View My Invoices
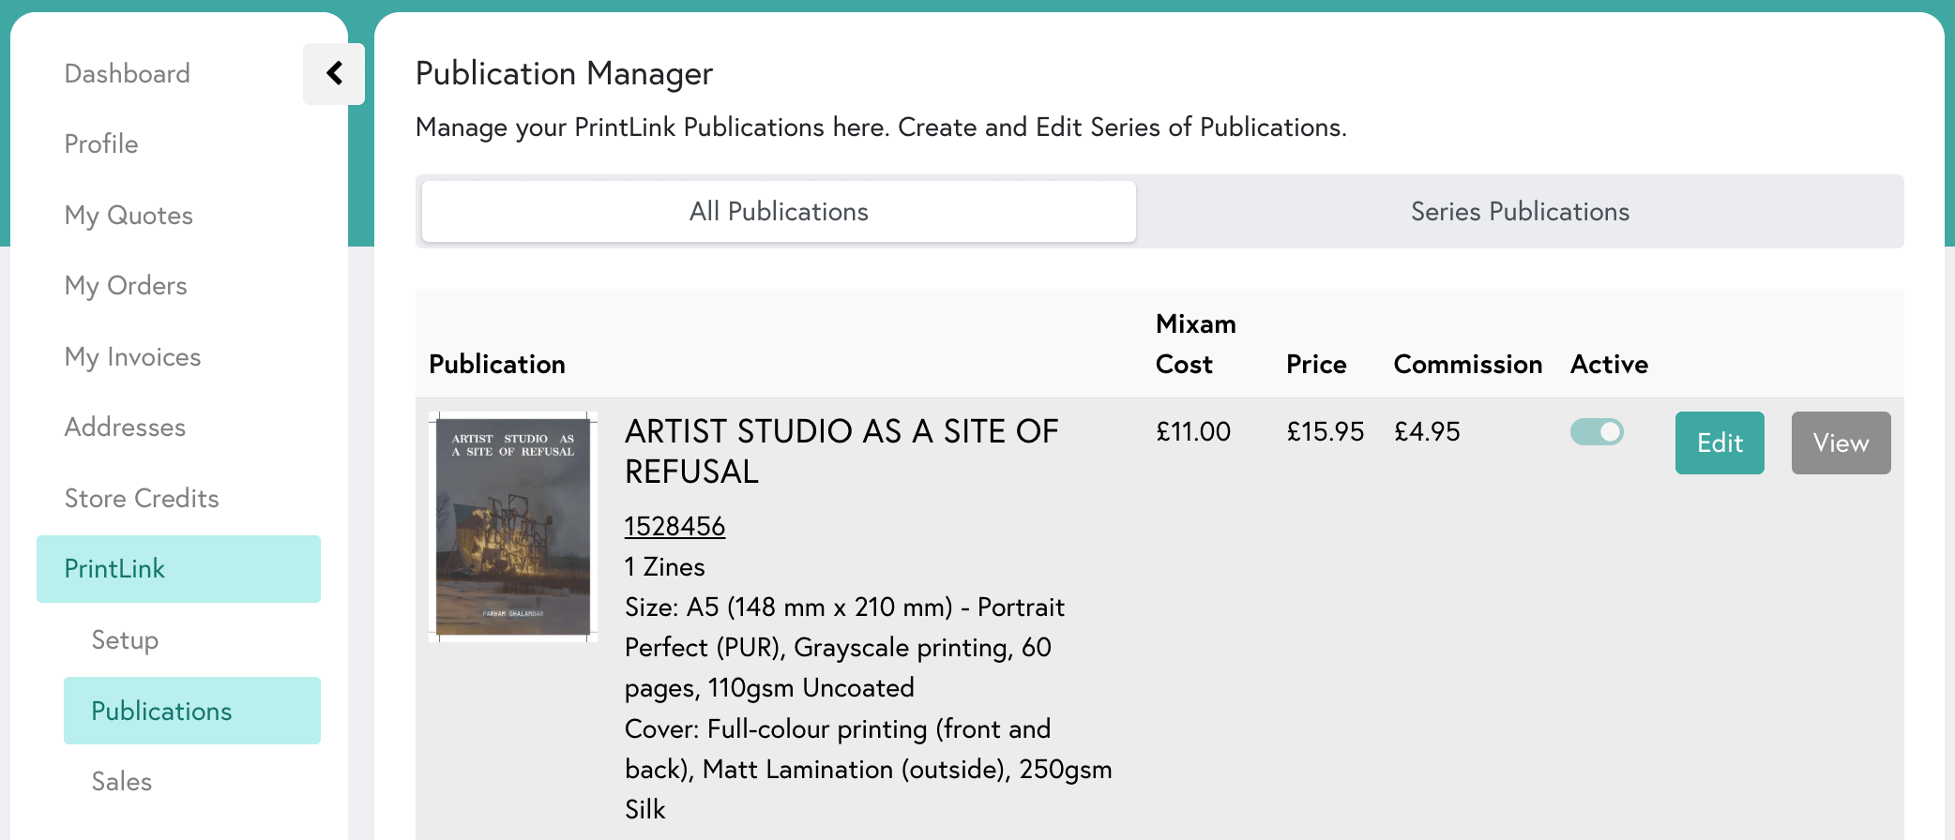The width and height of the screenshot is (1955, 840). tap(132, 356)
